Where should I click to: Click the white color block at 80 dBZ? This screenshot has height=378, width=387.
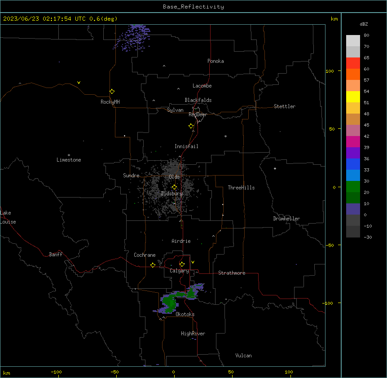tap(353, 41)
